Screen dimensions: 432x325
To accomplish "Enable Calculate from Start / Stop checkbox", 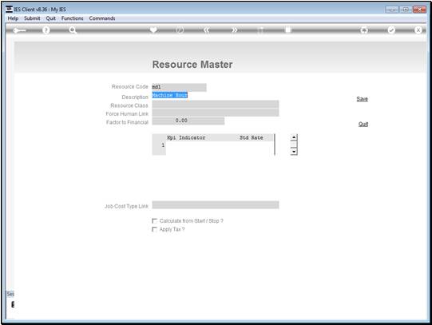I will 155,221.
